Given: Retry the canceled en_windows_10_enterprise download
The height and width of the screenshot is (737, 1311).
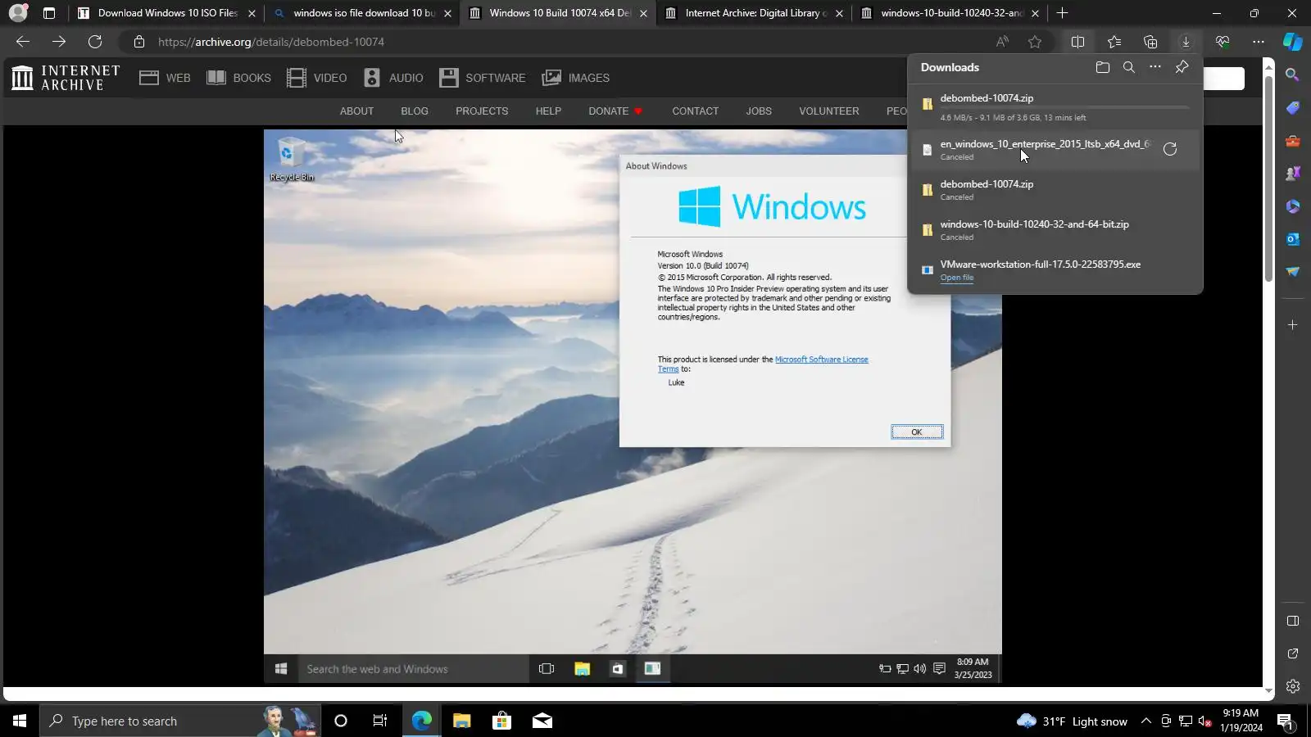Looking at the screenshot, I should [1170, 149].
